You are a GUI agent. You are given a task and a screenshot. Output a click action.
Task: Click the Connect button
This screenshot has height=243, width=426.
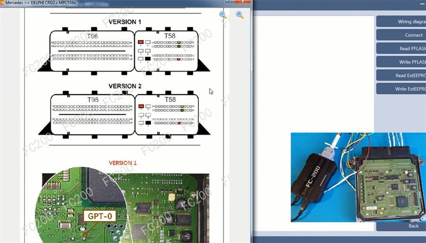tap(401, 35)
